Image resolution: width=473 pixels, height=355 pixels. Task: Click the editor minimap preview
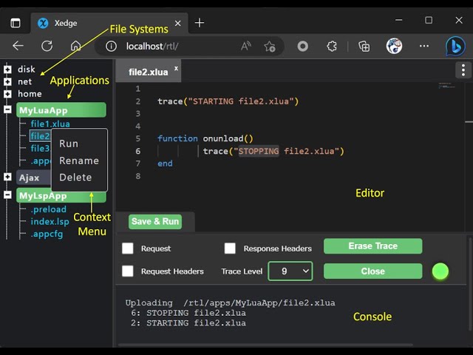[x=446, y=86]
